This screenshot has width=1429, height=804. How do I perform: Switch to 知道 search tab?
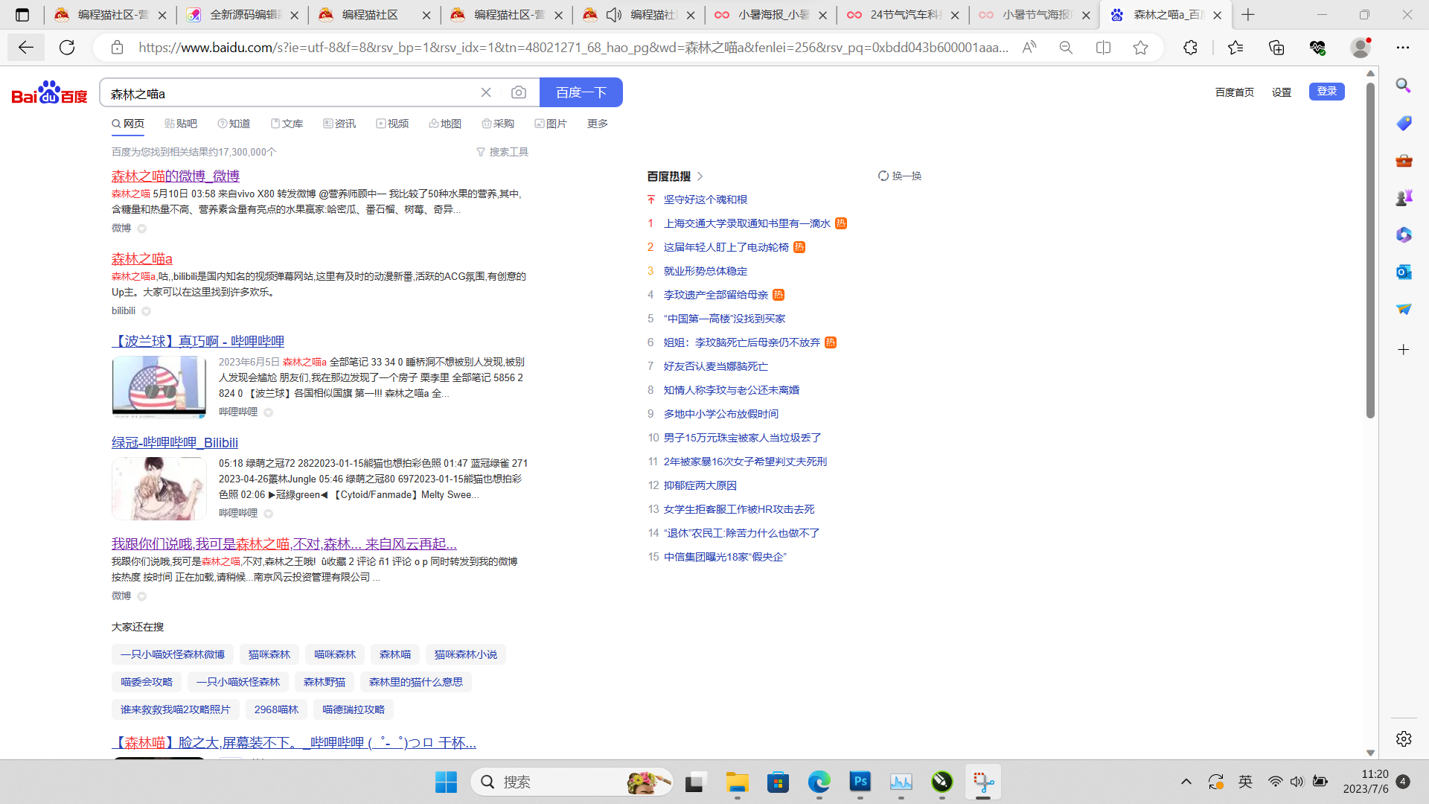point(234,124)
